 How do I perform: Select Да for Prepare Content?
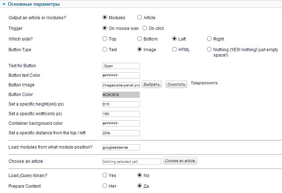[139, 186]
